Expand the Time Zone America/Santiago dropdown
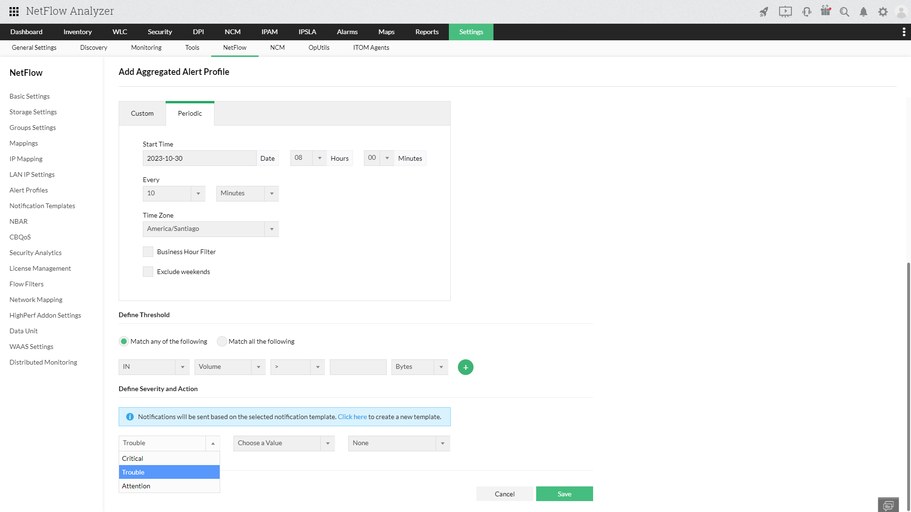The width and height of the screenshot is (911, 512). coord(210,229)
